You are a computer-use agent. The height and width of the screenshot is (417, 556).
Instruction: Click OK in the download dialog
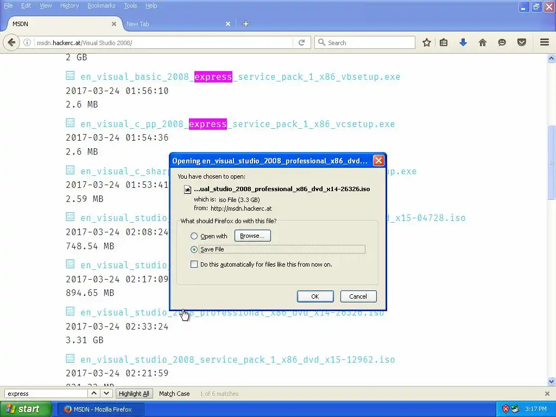[x=315, y=296]
